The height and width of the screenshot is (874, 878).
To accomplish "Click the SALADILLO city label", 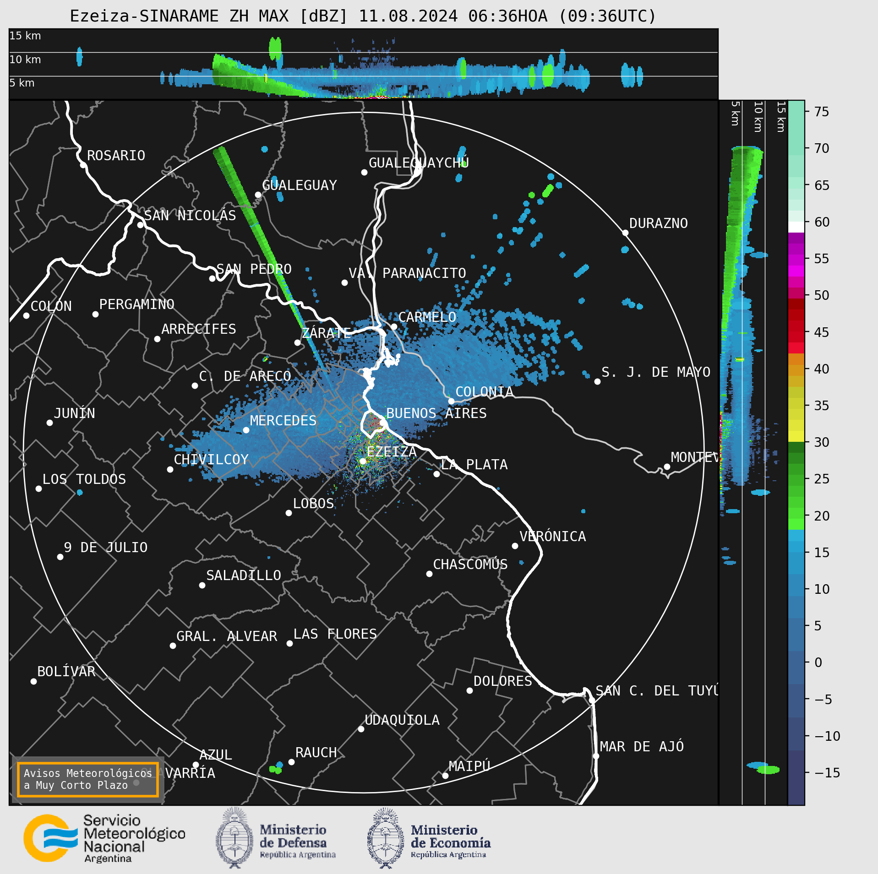I will pyautogui.click(x=244, y=575).
